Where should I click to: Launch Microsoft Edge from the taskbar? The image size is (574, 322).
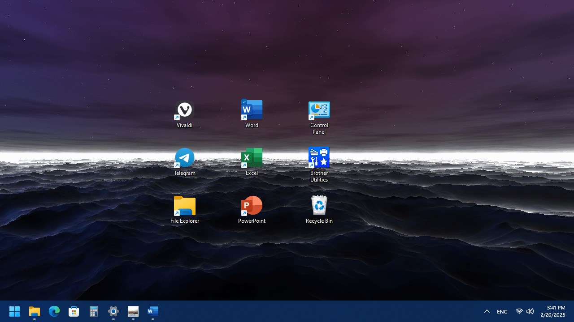tap(54, 311)
